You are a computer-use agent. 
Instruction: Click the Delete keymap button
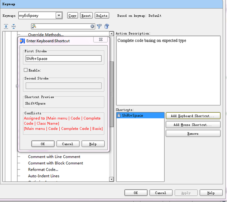(x=102, y=16)
